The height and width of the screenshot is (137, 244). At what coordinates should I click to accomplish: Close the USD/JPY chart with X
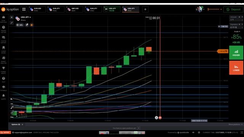(11, 18)
